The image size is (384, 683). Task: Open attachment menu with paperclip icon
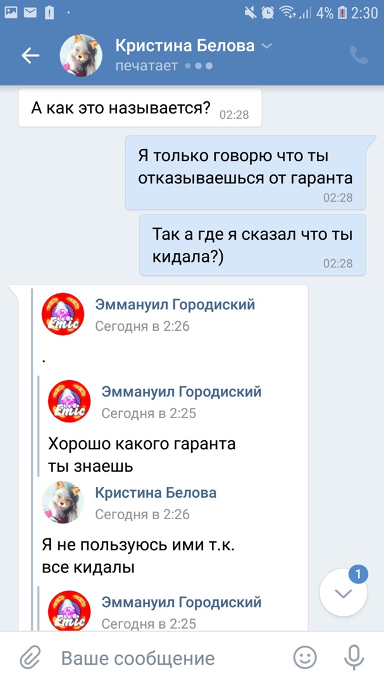coord(30,658)
